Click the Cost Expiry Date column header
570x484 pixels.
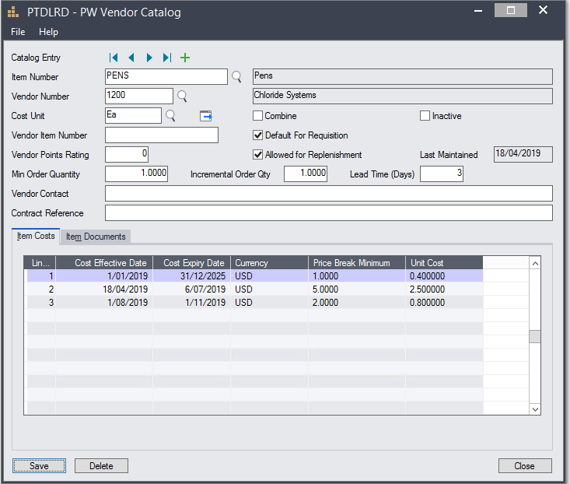(x=192, y=263)
